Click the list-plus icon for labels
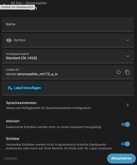This screenshot has height=165, width=137. pos(10,88)
